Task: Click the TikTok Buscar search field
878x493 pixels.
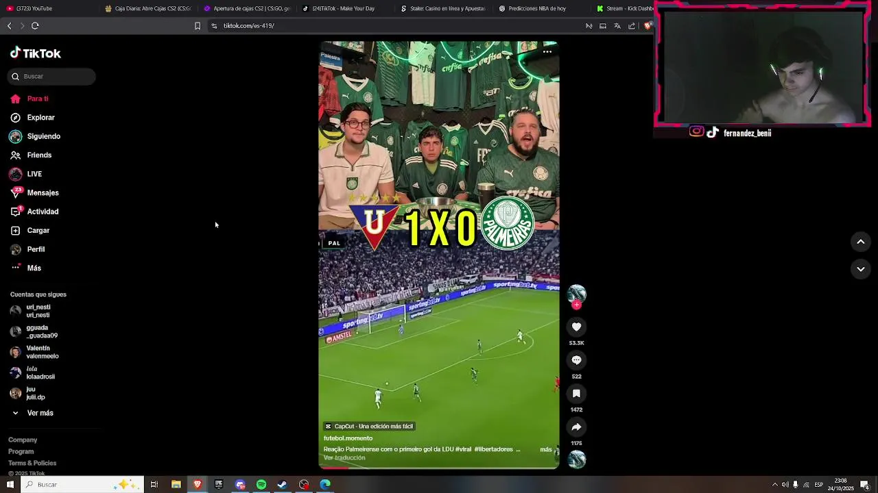Action: [x=52, y=77]
